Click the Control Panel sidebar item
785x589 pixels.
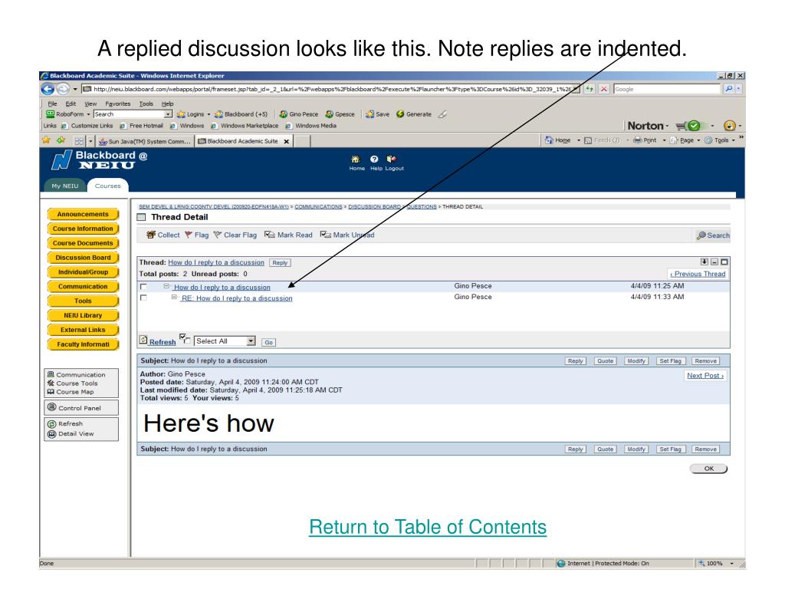pos(81,408)
